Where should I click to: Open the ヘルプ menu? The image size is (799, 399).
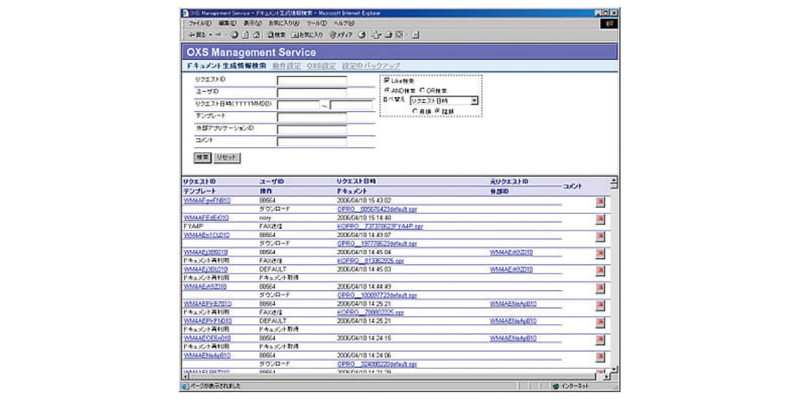tap(344, 23)
